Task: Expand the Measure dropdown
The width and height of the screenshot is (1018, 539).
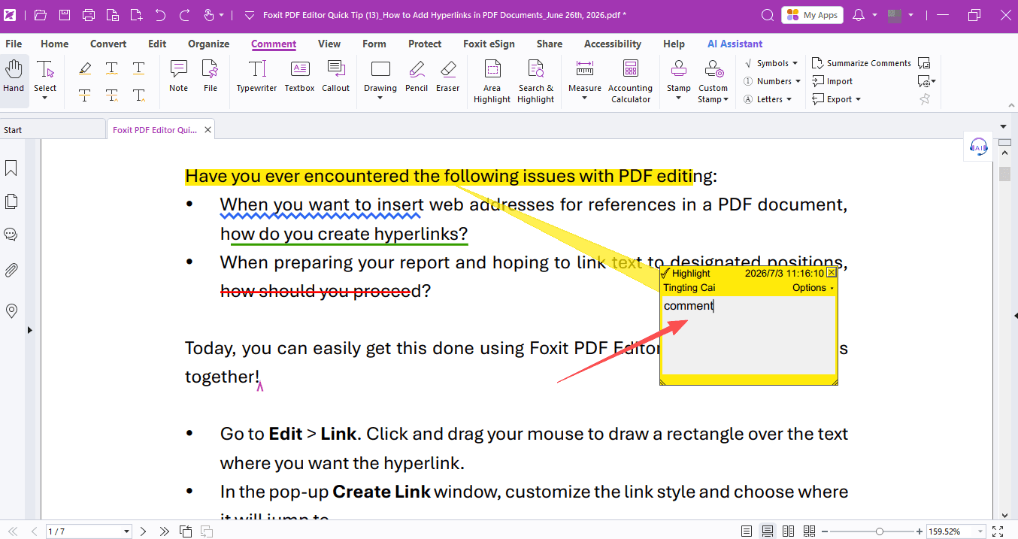Action: point(585,98)
